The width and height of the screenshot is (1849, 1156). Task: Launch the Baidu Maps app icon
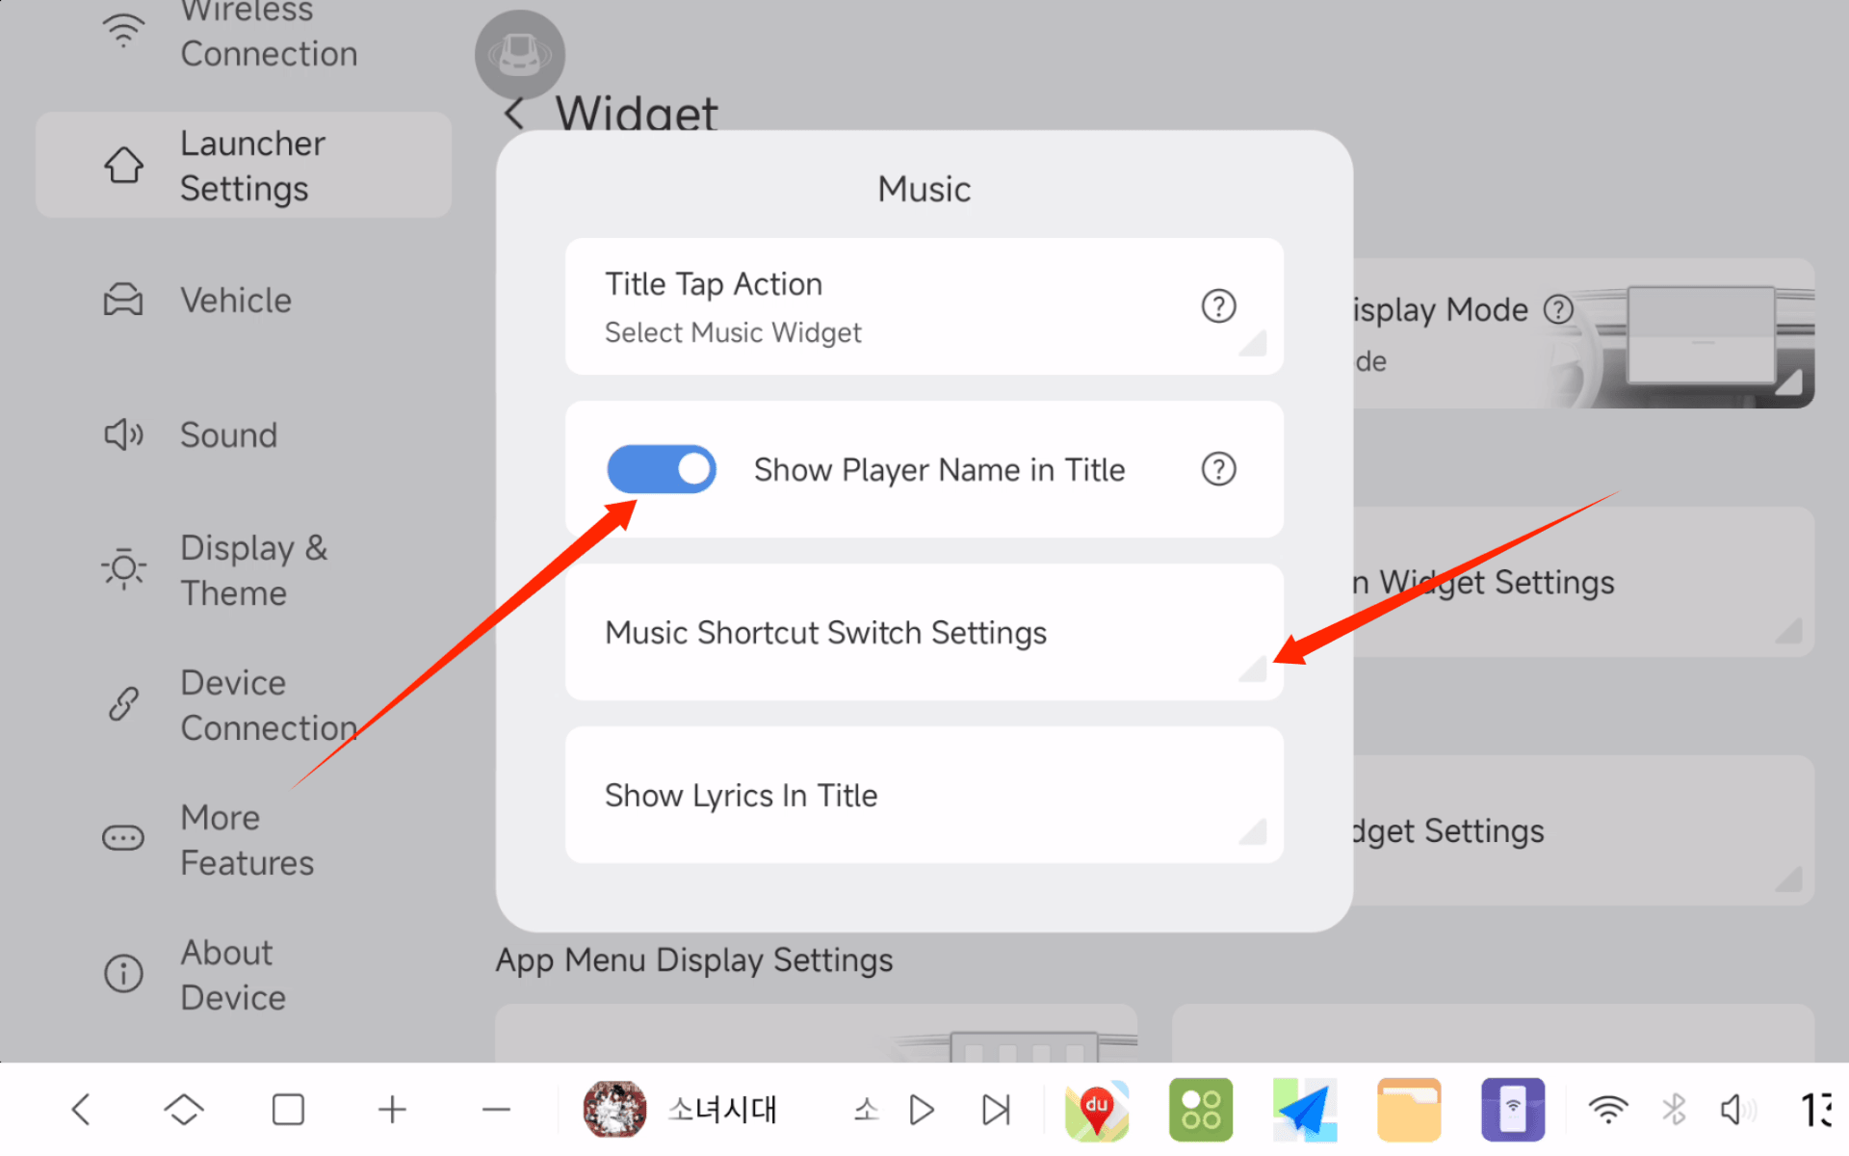(x=1097, y=1110)
